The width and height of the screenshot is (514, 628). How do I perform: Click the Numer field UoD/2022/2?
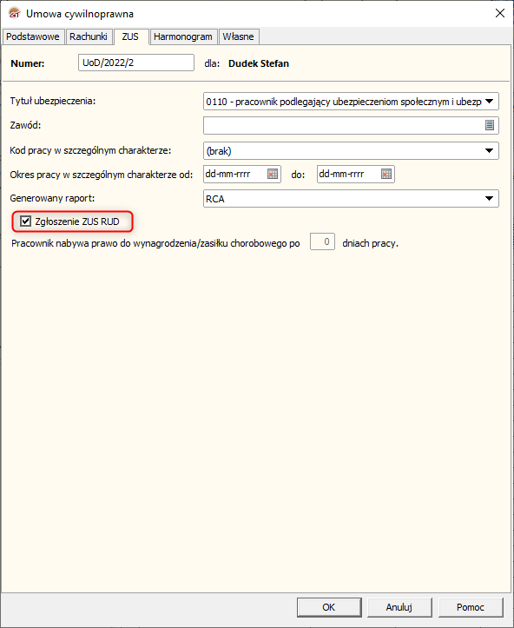point(136,63)
